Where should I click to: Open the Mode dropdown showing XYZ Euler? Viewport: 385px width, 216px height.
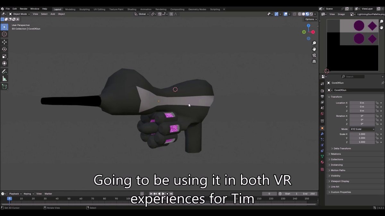tap(362, 129)
